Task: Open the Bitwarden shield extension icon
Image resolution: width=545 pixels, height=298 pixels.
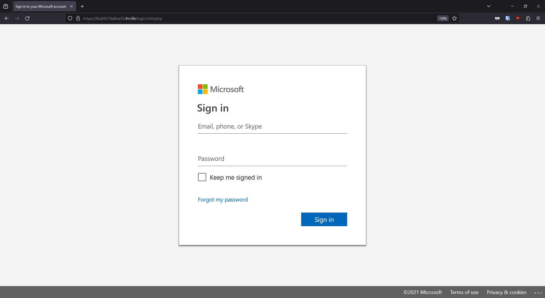Action: [508, 18]
